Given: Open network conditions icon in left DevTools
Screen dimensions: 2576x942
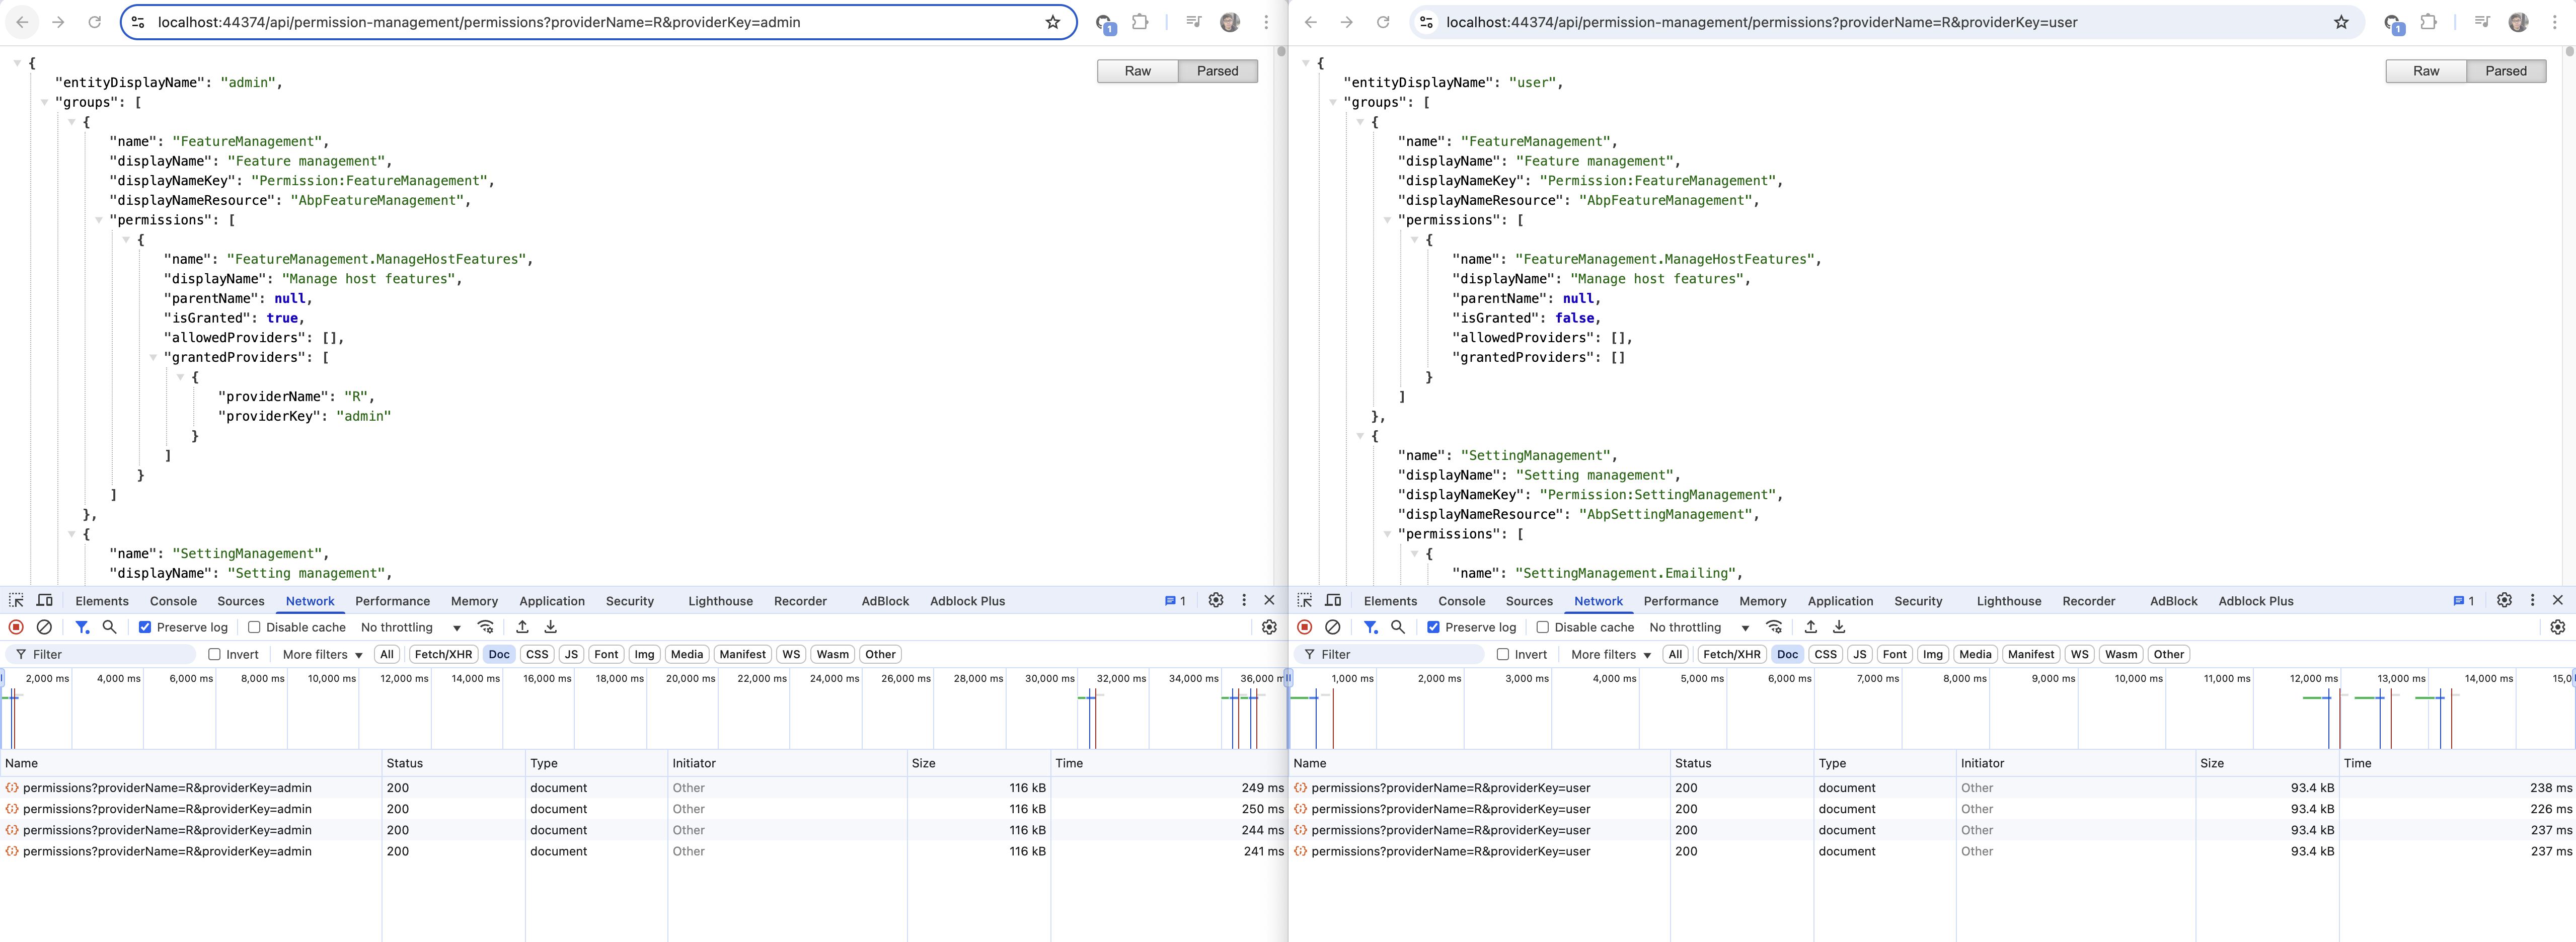Looking at the screenshot, I should [x=486, y=627].
